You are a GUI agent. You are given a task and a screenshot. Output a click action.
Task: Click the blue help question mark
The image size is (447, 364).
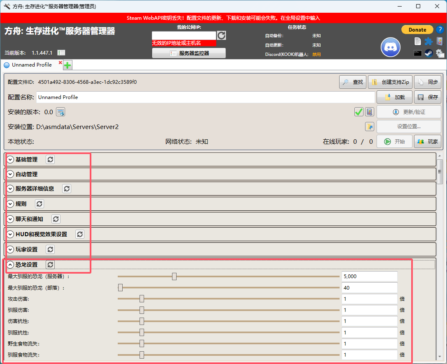point(439,30)
